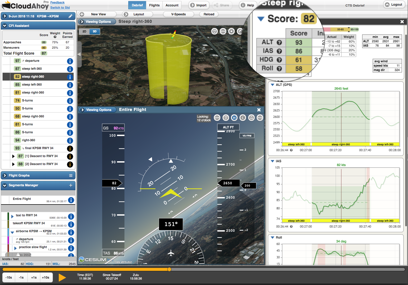The width and height of the screenshot is (408, 285).
Task: Collapse the IAS graph
Action: click(273, 161)
